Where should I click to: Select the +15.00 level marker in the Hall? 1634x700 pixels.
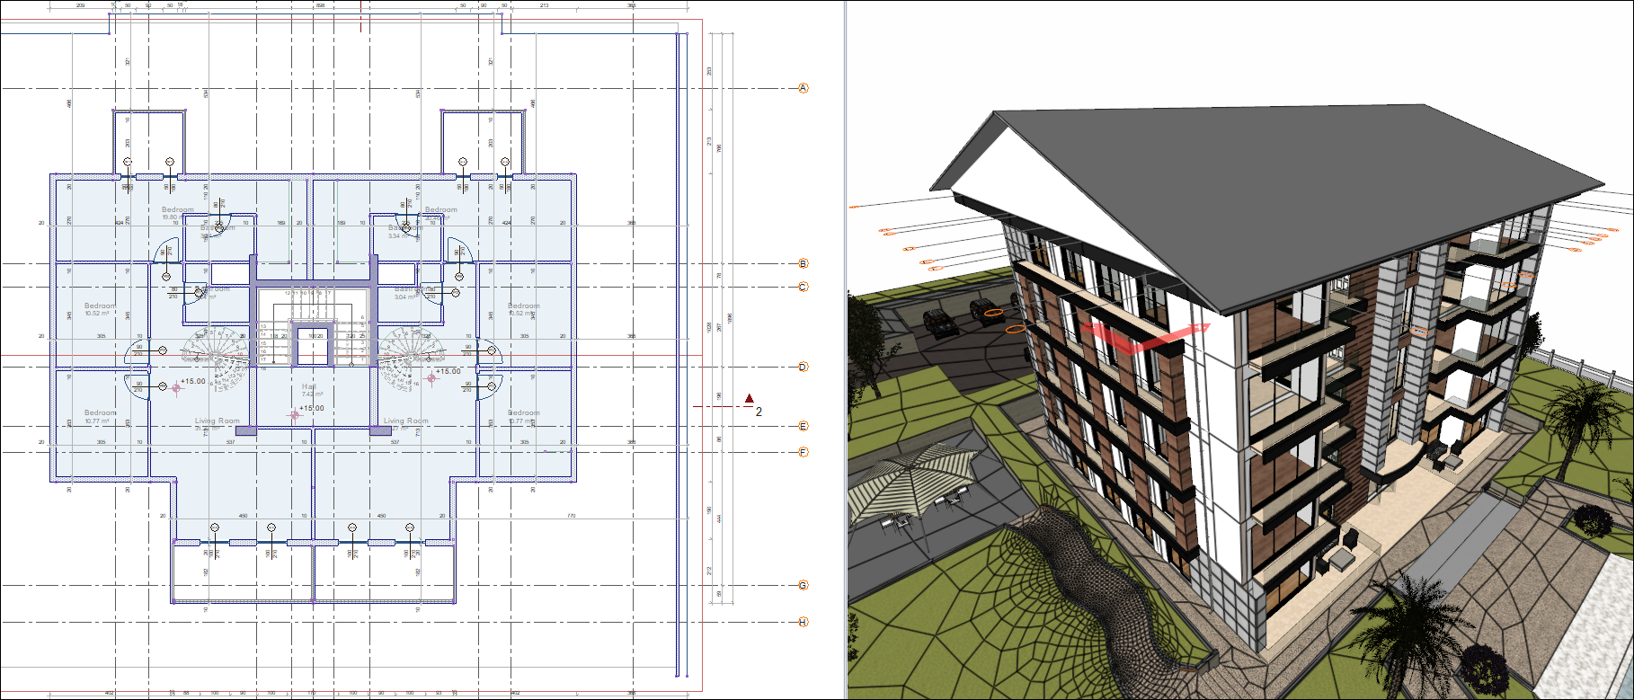(311, 409)
